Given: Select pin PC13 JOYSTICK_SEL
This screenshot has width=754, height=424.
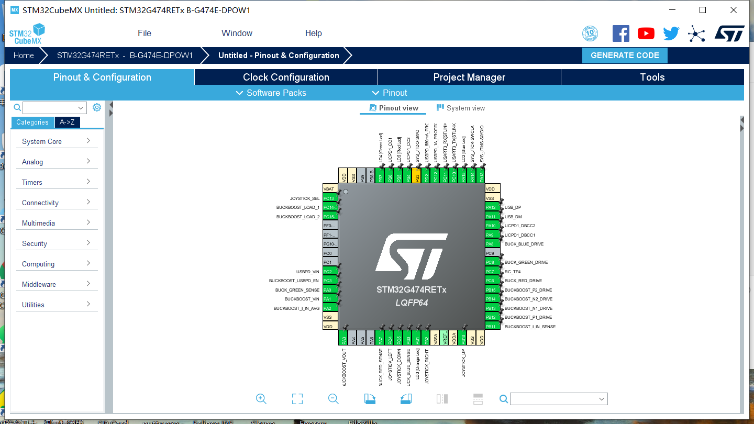Looking at the screenshot, I should 330,198.
